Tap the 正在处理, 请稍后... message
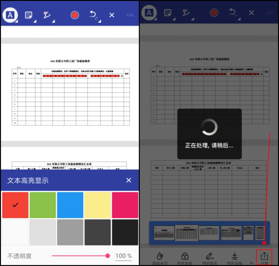279x266 pixels. coord(209,145)
